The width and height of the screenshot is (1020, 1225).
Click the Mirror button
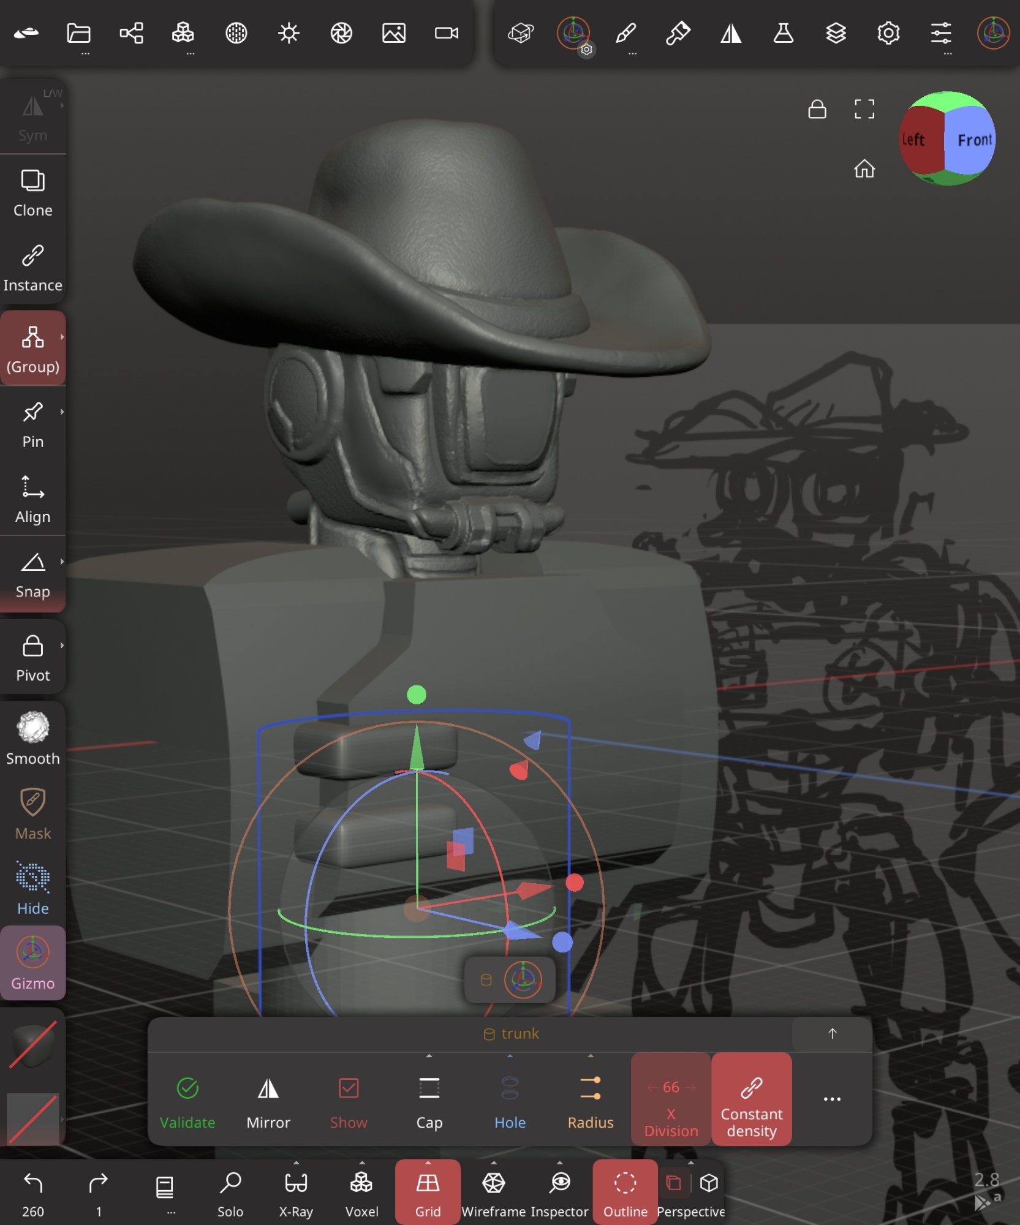tap(268, 1101)
